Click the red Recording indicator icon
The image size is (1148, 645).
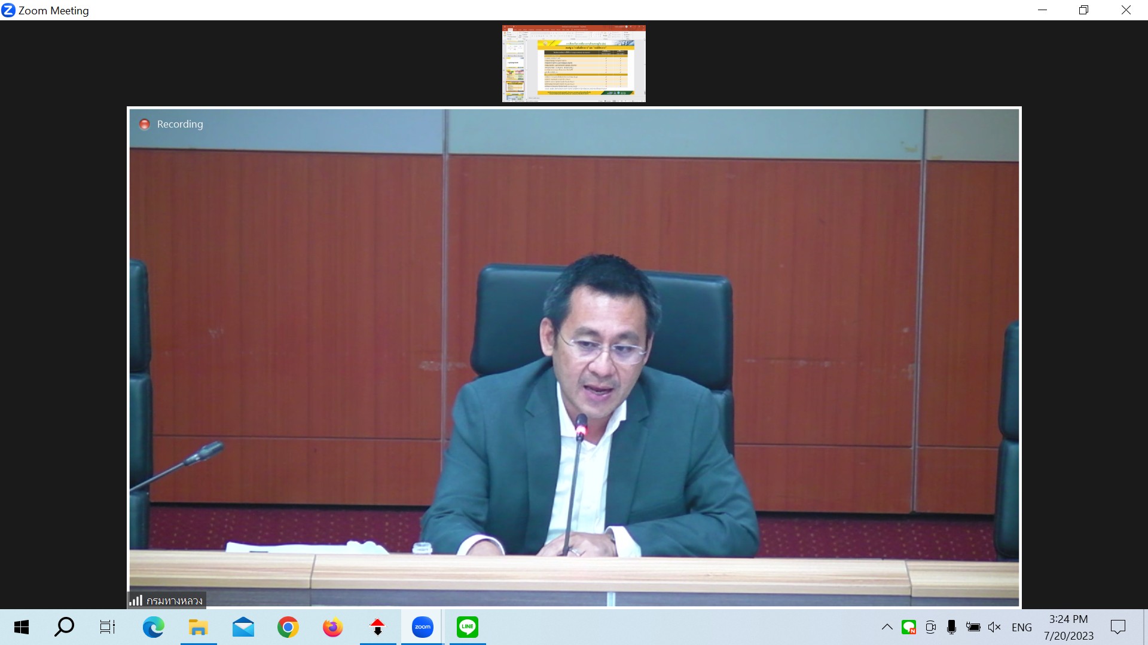[x=144, y=124]
